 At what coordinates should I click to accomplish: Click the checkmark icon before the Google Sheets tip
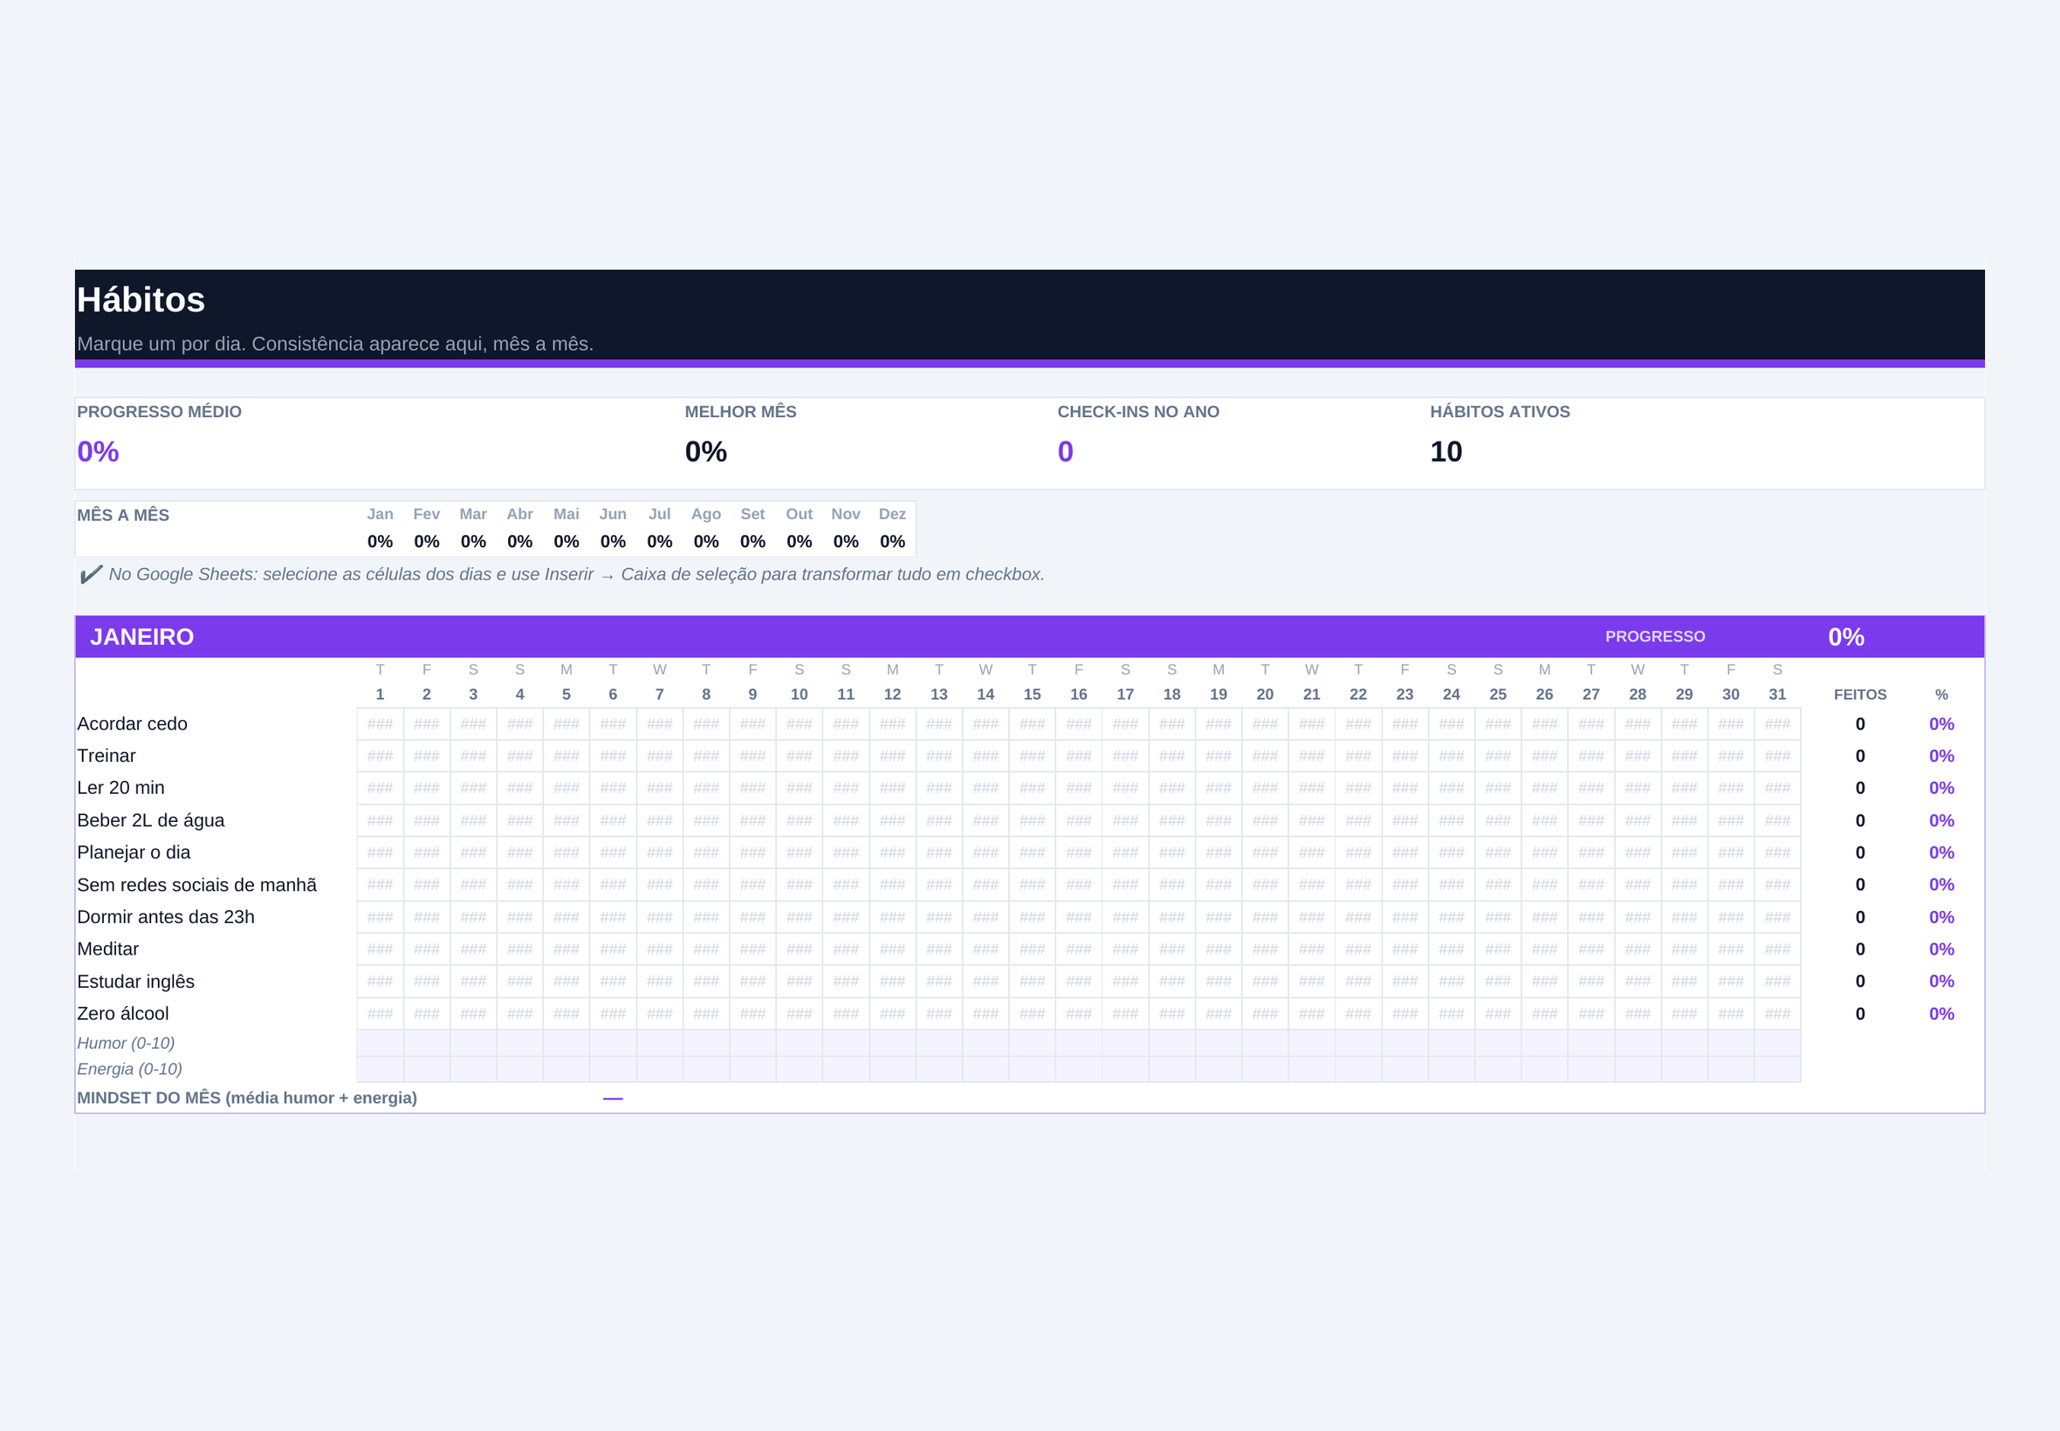tap(91, 575)
